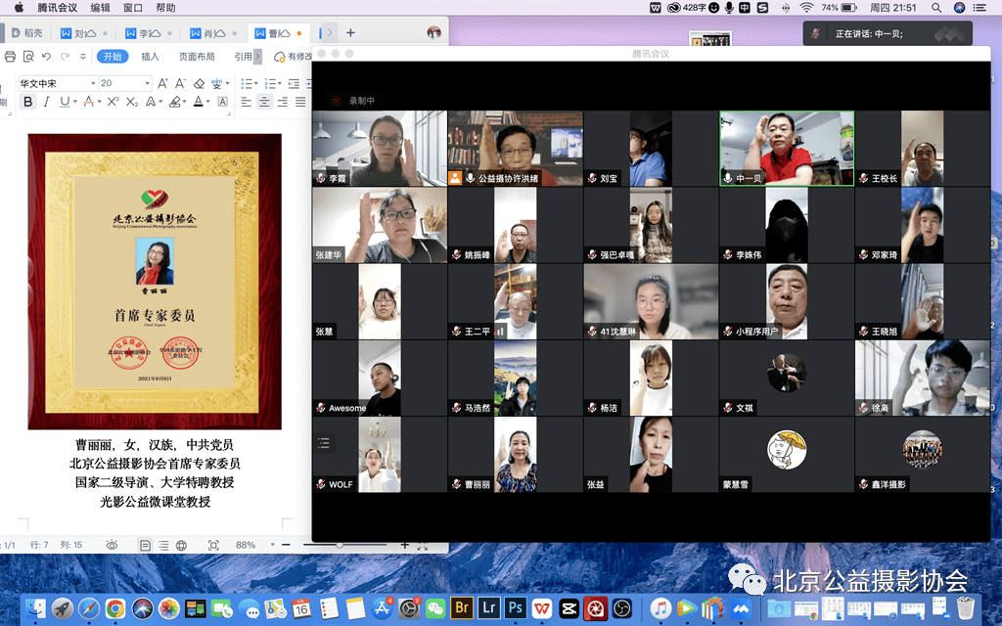Select the 中一贝 participant video tile
The width and height of the screenshot is (1002, 626).
pos(787,148)
